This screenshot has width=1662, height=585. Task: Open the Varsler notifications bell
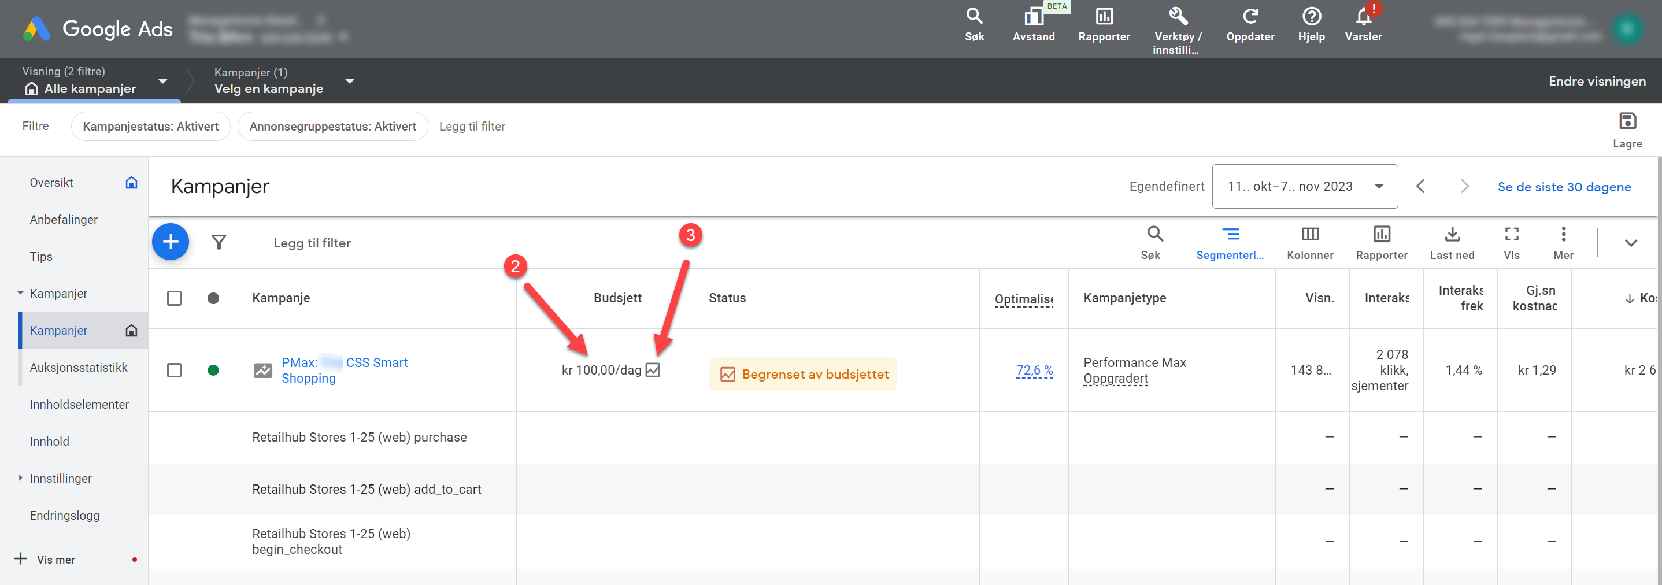click(x=1363, y=17)
